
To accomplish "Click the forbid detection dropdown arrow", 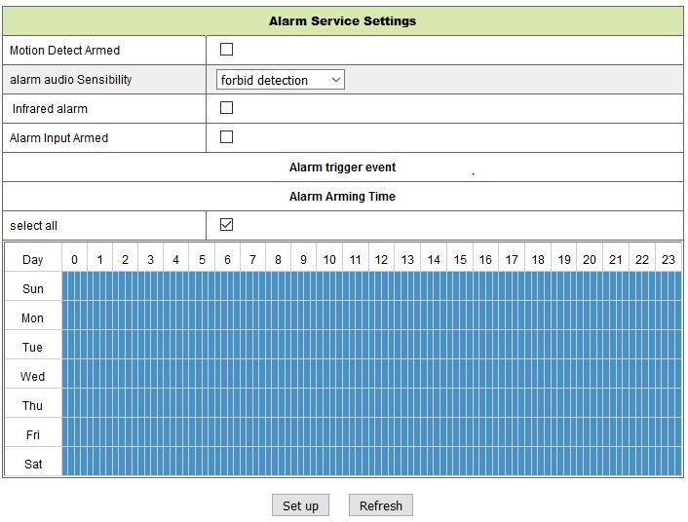I will 336,80.
